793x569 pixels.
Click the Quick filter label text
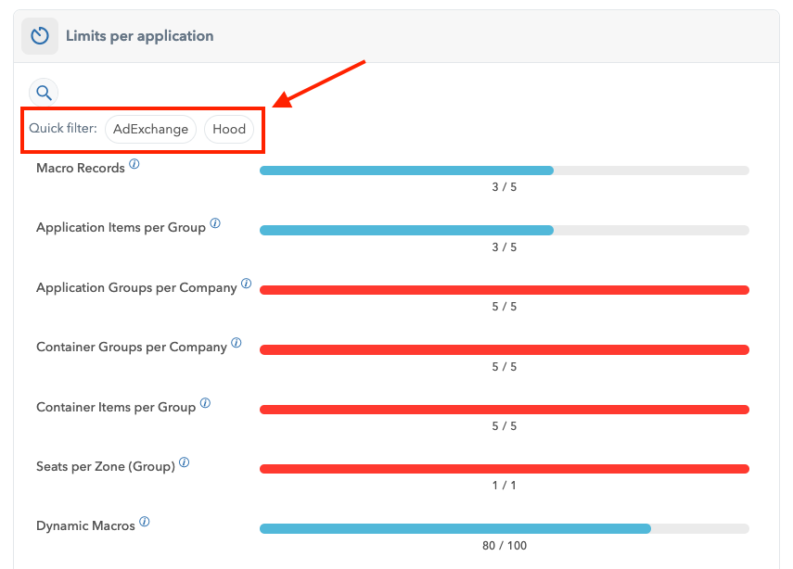click(x=63, y=129)
